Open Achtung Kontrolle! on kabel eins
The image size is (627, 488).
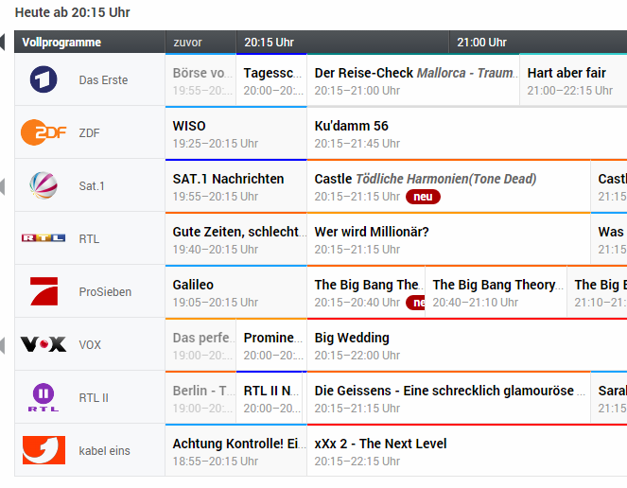click(x=235, y=451)
